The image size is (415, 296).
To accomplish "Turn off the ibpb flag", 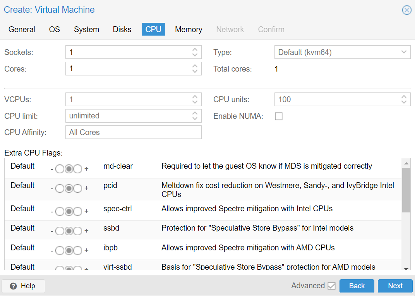I will pyautogui.click(x=60, y=250).
